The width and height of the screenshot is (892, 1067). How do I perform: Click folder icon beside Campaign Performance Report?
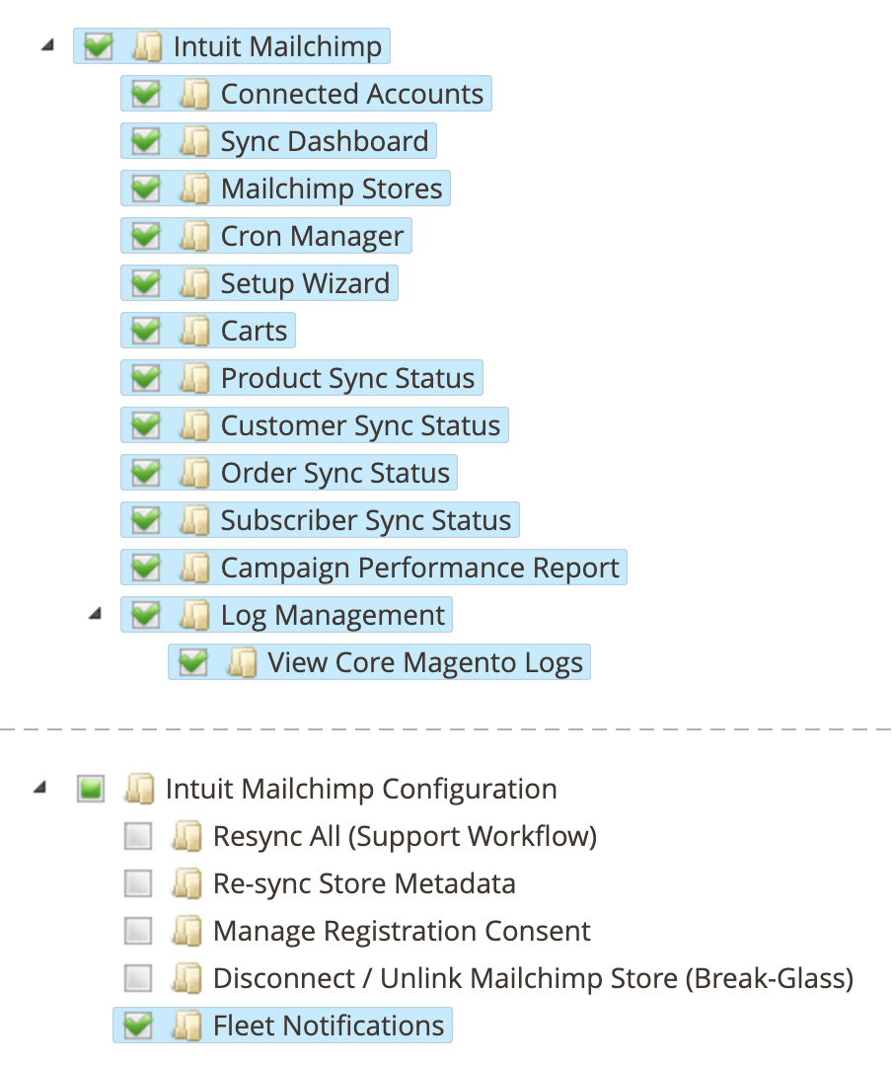[195, 568]
